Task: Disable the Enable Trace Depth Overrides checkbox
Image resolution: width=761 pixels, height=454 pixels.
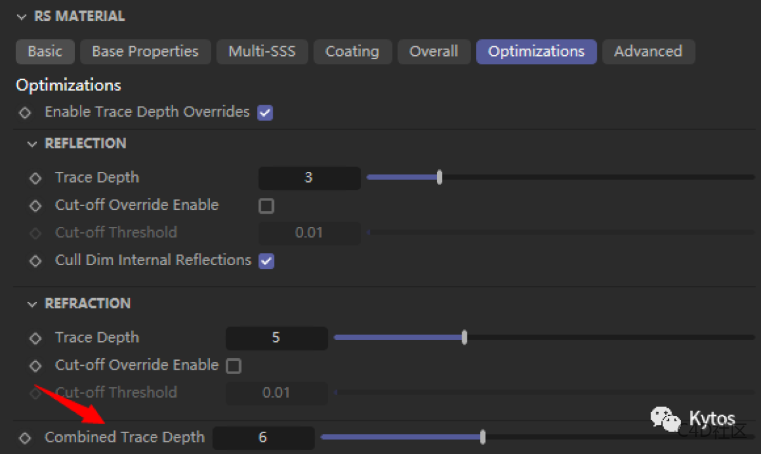Action: pos(265,113)
